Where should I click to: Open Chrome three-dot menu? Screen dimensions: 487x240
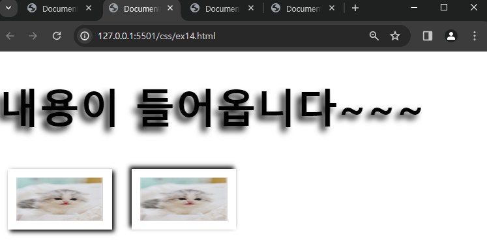(x=474, y=36)
